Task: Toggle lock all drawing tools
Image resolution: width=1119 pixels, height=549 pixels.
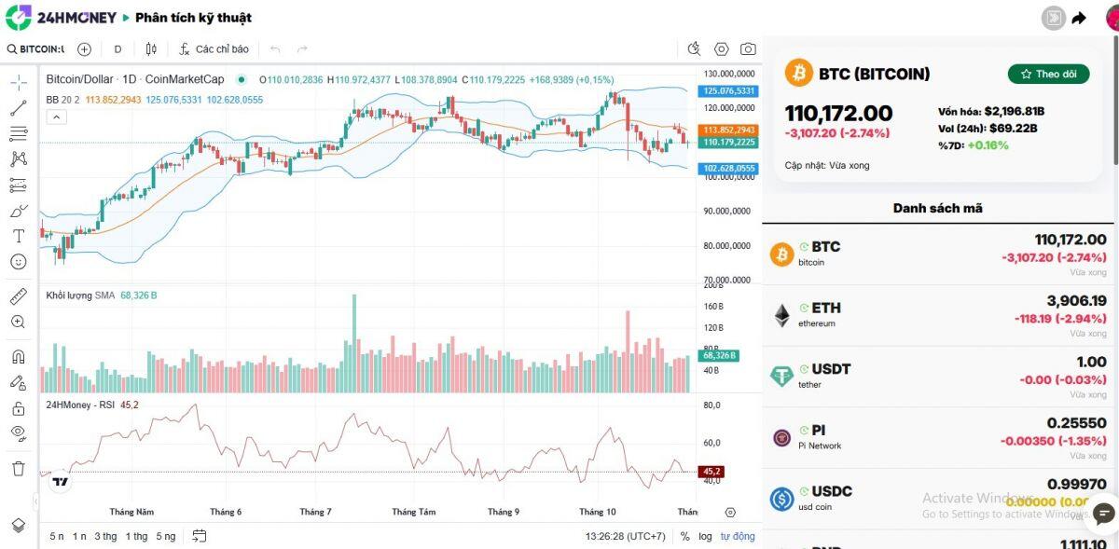Action: click(18, 407)
